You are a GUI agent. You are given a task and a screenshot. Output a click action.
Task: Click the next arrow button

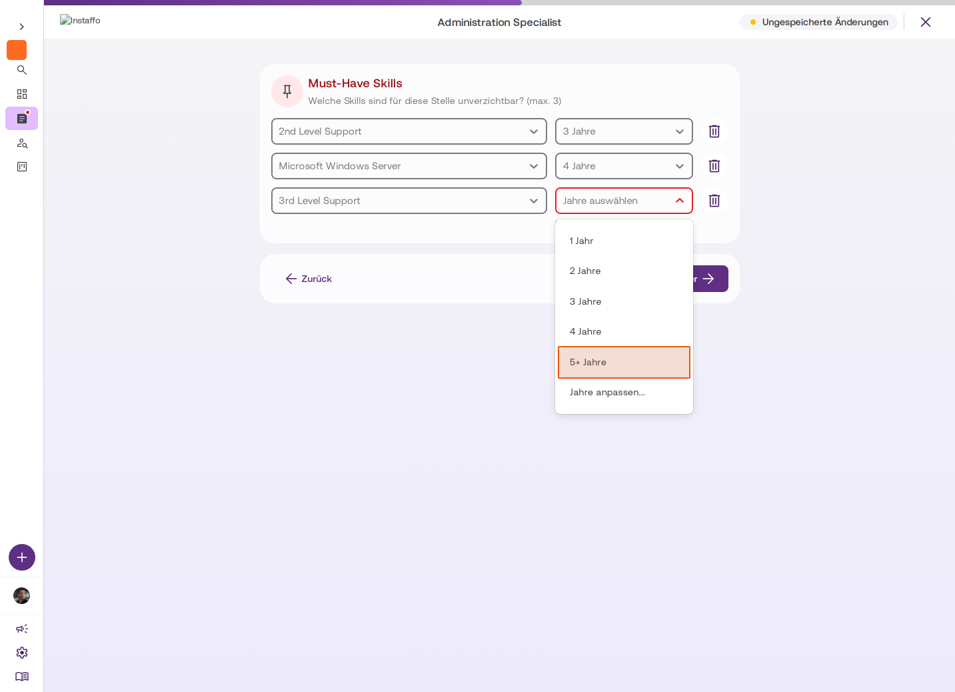click(710, 279)
